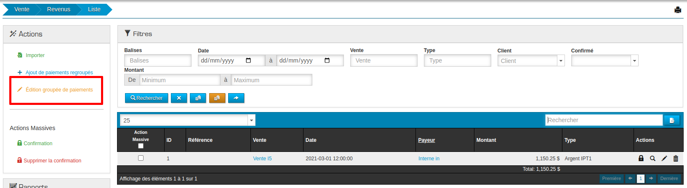687x188 pixels.
Task: Clear filters with the X button
Action: tap(179, 98)
